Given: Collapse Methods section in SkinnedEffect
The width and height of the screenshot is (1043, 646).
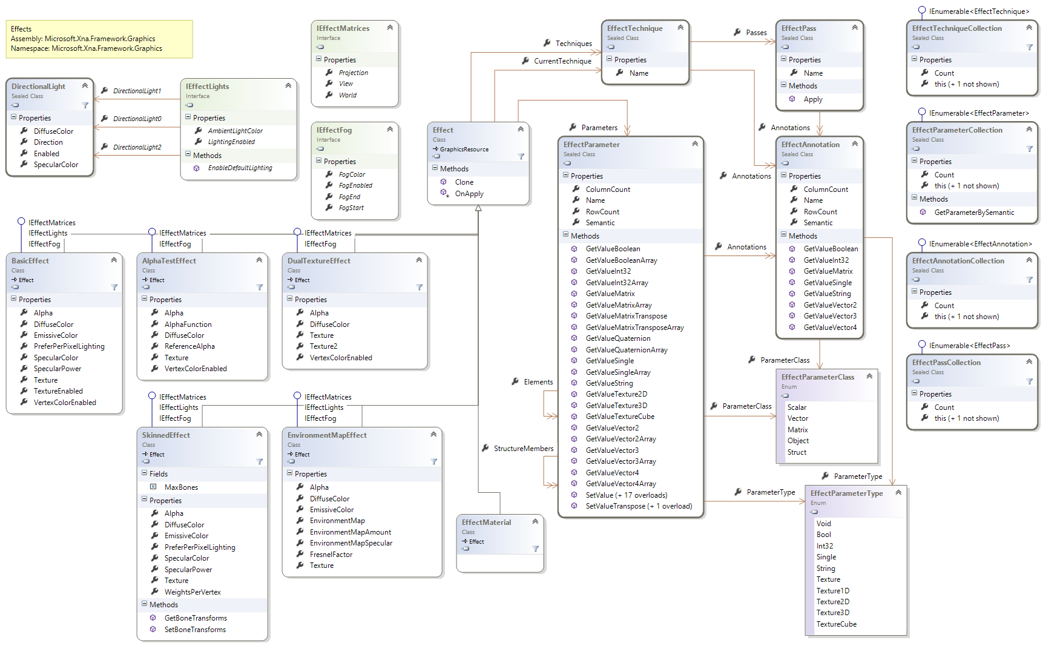Looking at the screenshot, I should (x=144, y=604).
